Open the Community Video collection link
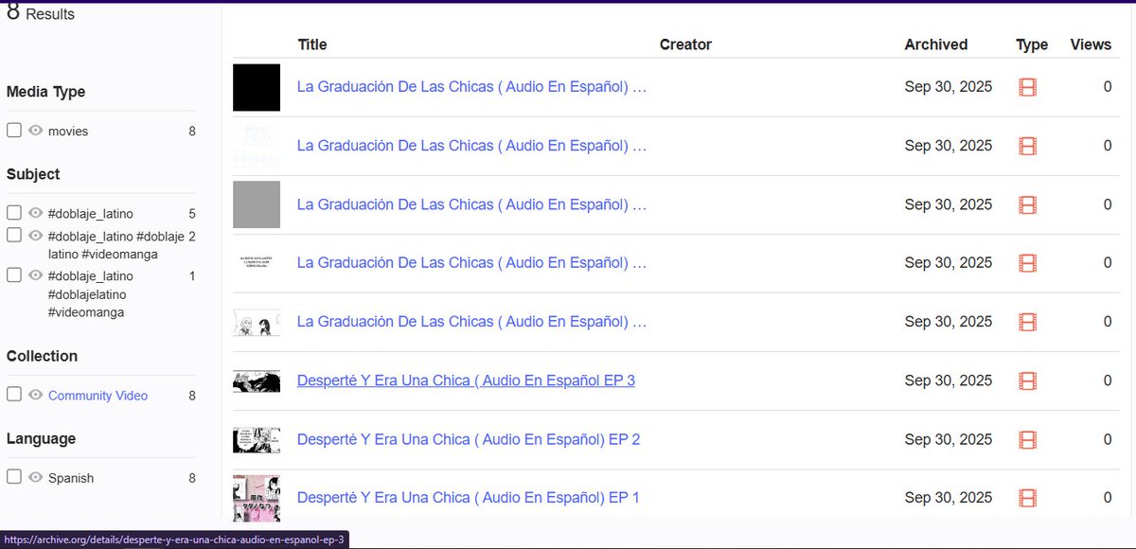This screenshot has width=1136, height=549. (x=98, y=395)
